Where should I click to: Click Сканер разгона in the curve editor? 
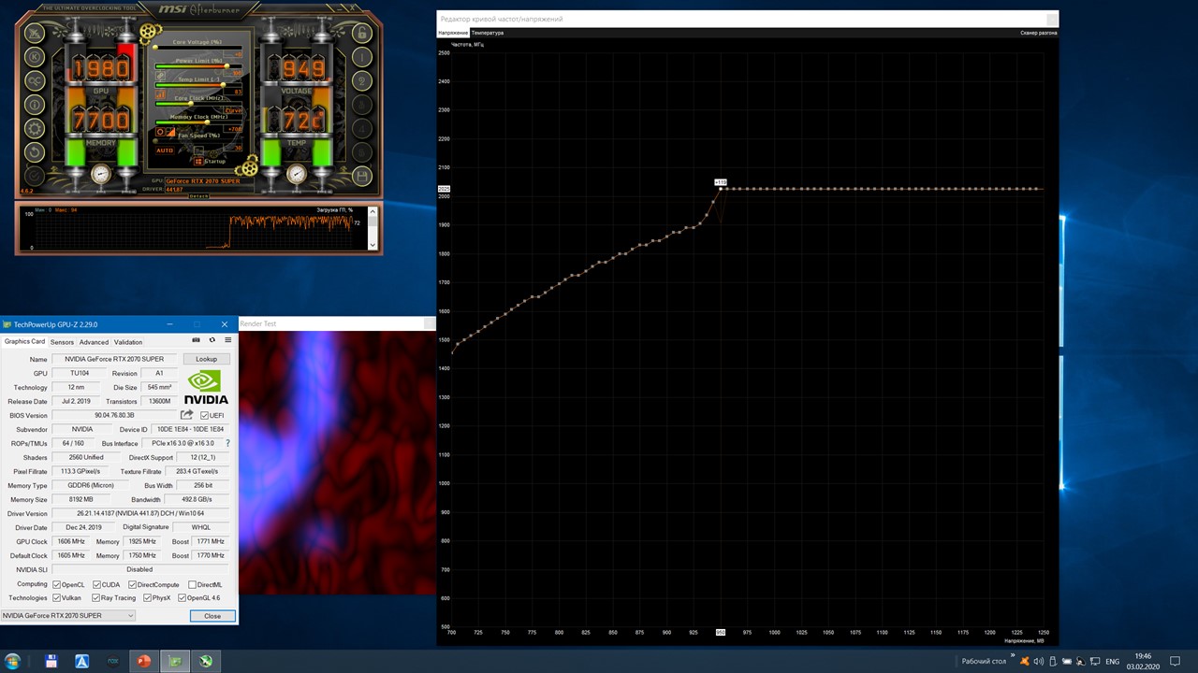(x=1039, y=33)
